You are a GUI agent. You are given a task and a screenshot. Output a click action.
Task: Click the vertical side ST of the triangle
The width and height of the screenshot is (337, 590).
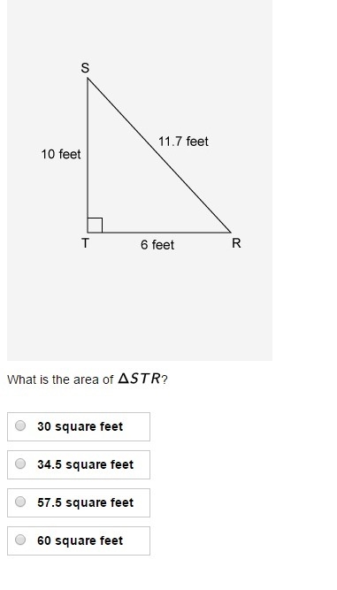pyautogui.click(x=88, y=155)
